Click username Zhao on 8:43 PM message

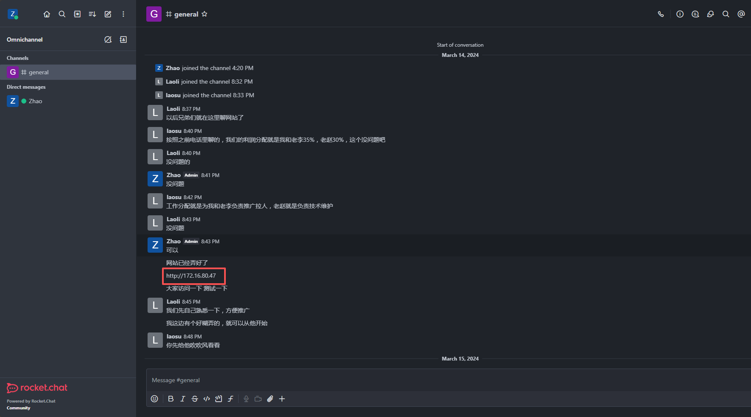(x=174, y=241)
